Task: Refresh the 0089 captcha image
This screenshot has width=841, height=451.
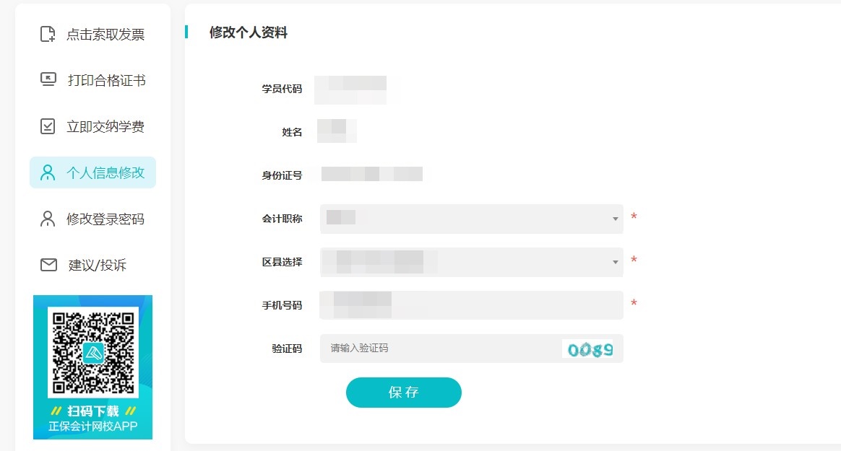Action: 590,349
